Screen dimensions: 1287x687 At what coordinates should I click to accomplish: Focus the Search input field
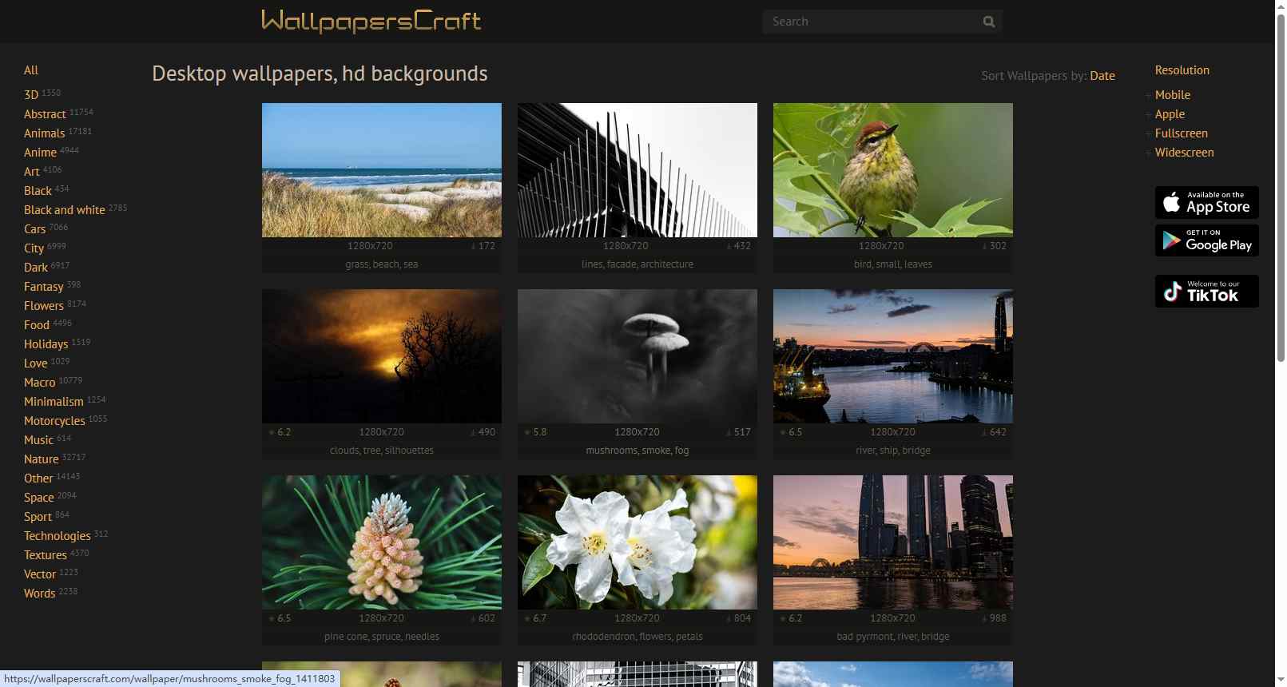pos(872,22)
